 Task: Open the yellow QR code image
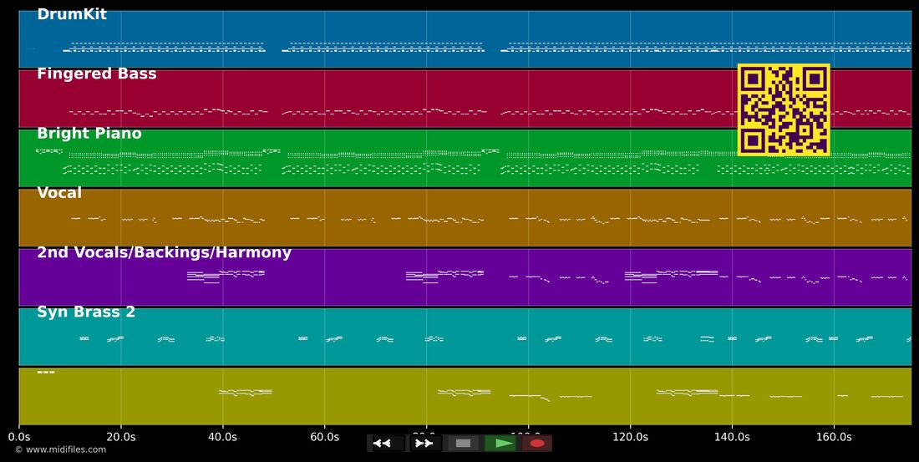784,109
